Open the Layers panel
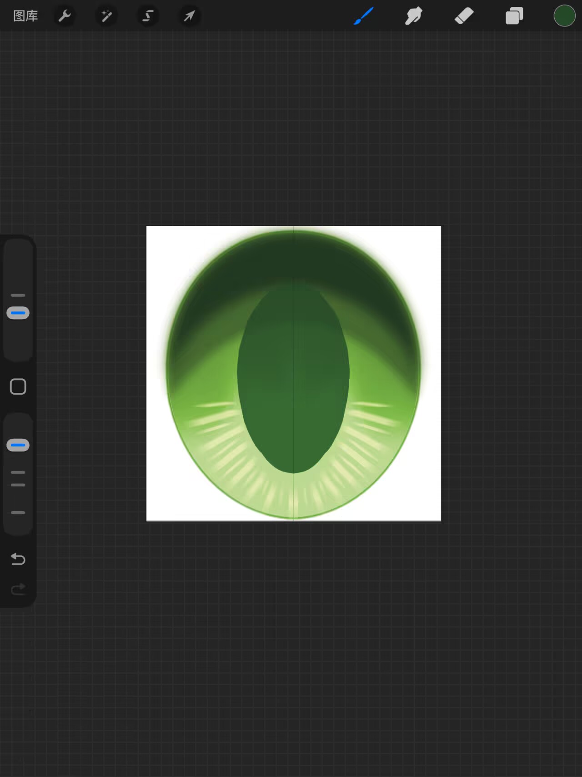The image size is (582, 777). [514, 16]
